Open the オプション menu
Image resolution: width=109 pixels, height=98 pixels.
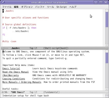[27, 7]
